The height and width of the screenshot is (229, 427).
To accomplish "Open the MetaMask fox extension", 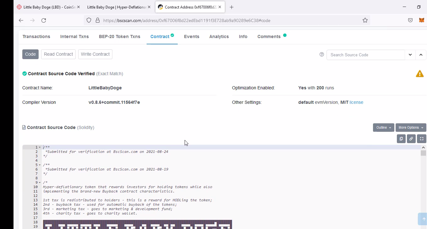I will pyautogui.click(x=421, y=20).
